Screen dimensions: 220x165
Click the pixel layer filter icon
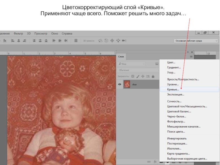click(x=157, y=64)
